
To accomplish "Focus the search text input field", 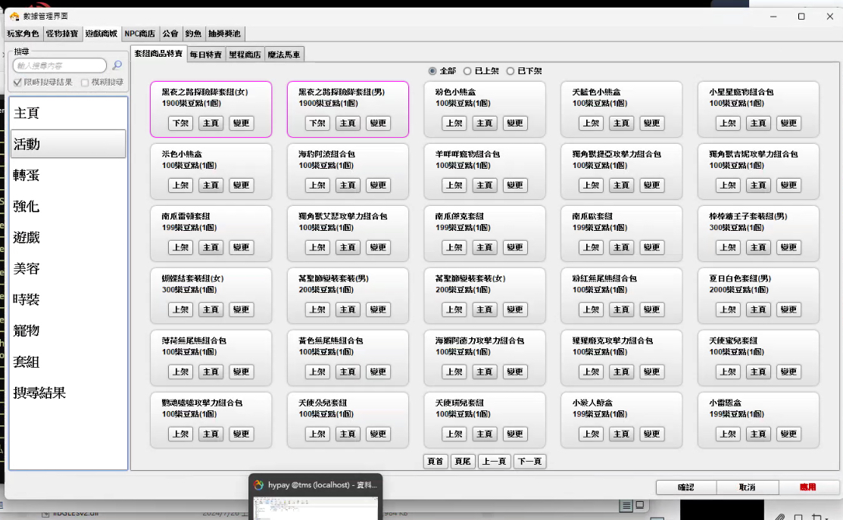I will (60, 66).
